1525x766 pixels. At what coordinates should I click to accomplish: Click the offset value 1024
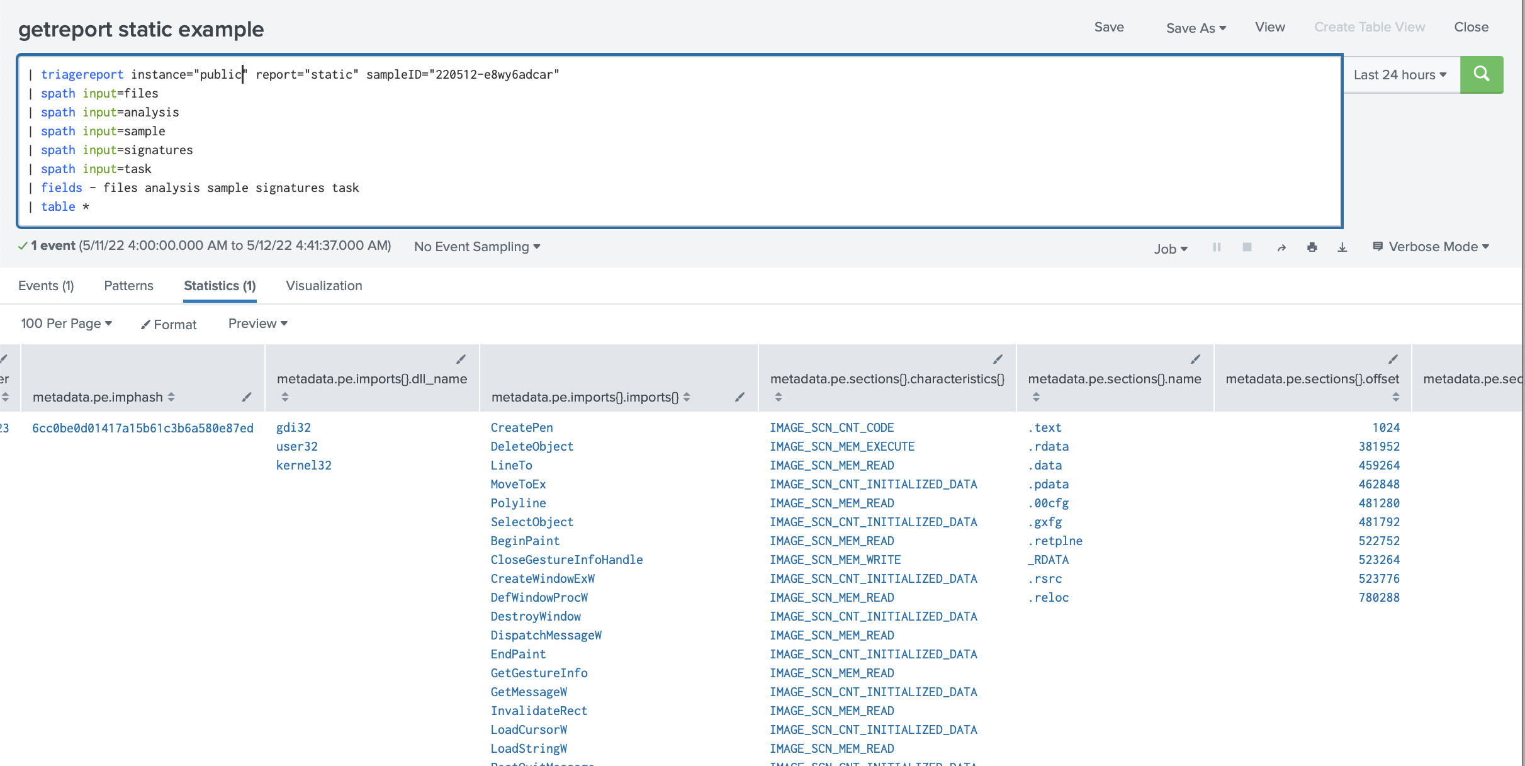(1386, 427)
